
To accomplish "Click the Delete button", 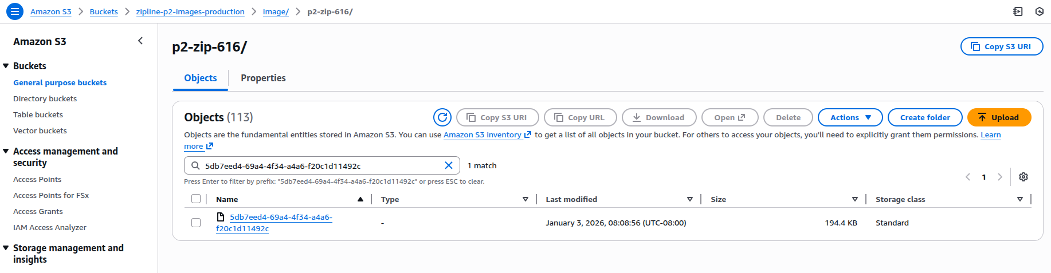I will (x=788, y=117).
